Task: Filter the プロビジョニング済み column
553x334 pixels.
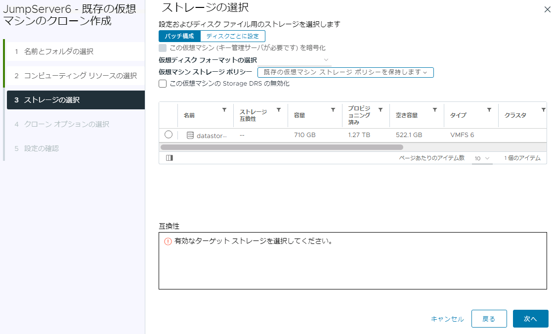Action: coord(381,110)
